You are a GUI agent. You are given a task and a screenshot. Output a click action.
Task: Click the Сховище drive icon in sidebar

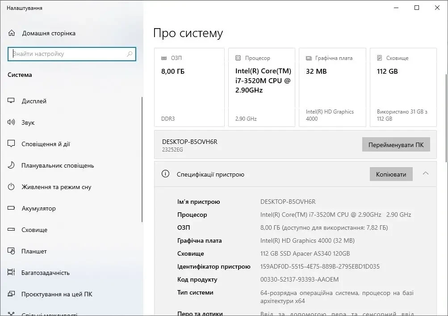(11, 229)
